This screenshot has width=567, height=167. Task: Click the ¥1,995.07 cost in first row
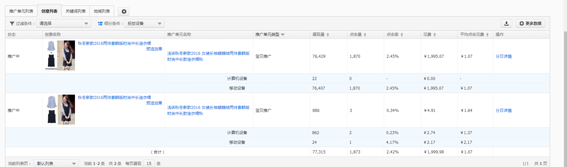click(434, 56)
